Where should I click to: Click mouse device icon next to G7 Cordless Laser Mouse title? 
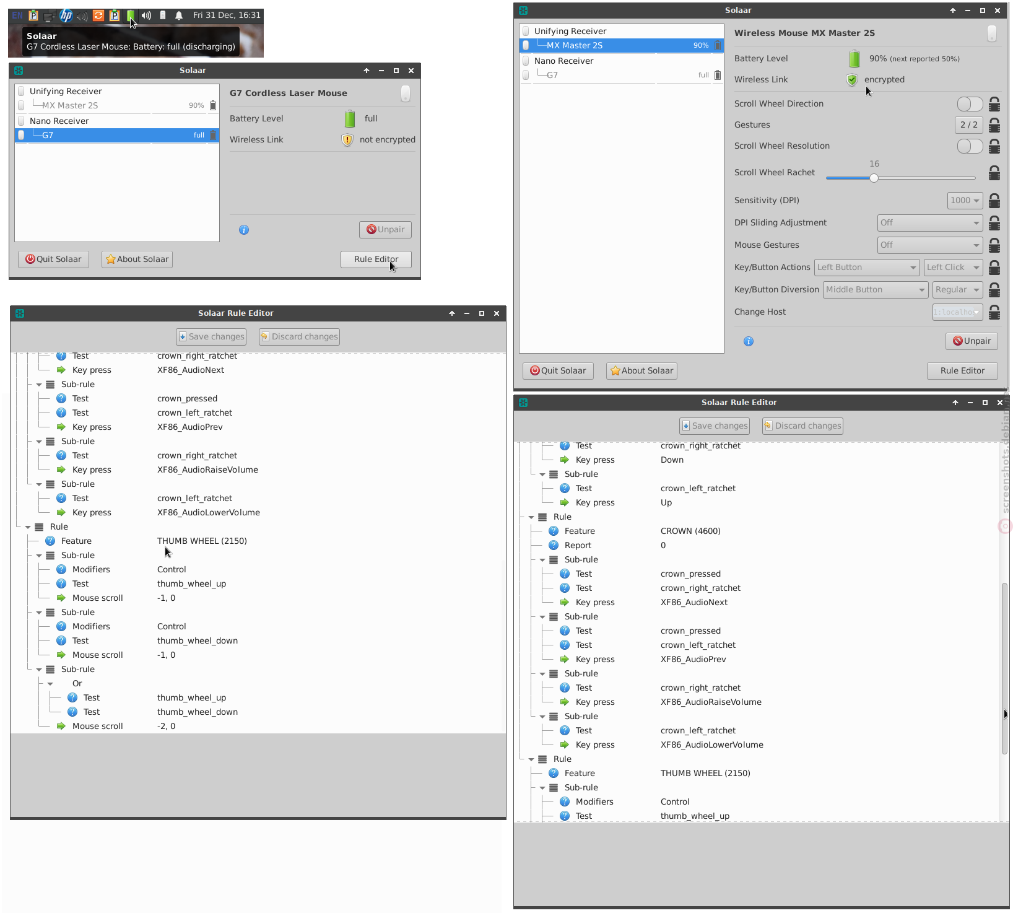point(406,93)
